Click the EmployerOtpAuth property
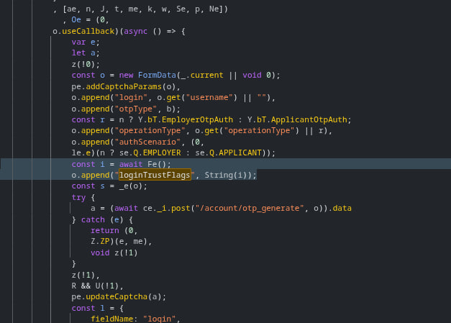Screen dimensions: 451x323 click(197, 119)
